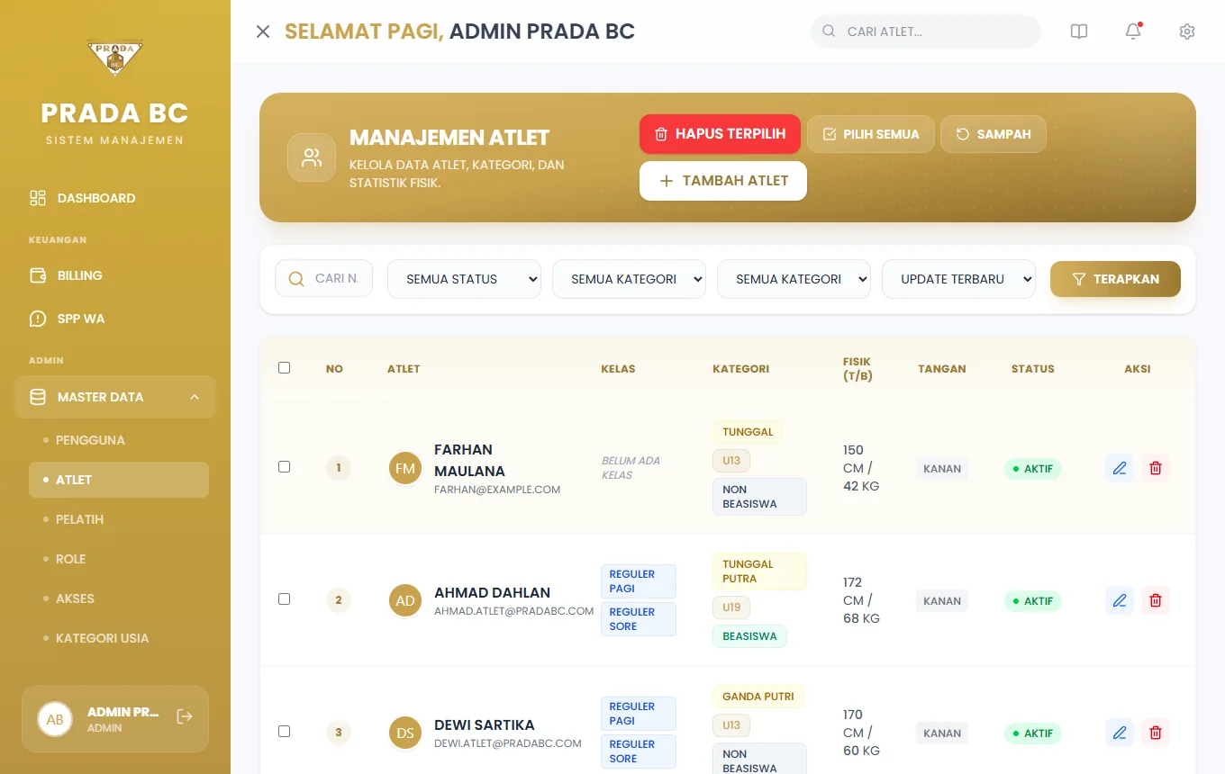Screen dimensions: 1225x774
Task: Click FARHAN@EXAMPLE.COM email text
Action: pos(497,490)
